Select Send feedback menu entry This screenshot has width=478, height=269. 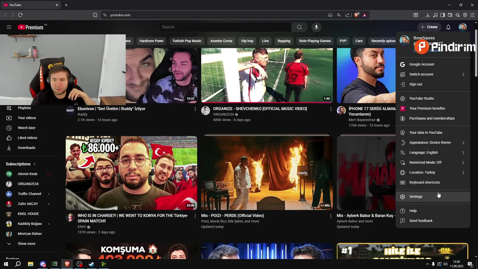(433, 221)
